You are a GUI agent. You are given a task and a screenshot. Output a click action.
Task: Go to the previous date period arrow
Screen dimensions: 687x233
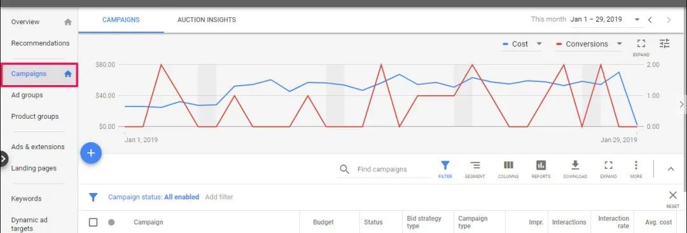tap(649, 20)
